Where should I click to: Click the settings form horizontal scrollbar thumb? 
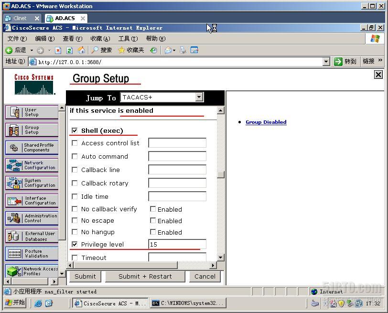point(126,265)
